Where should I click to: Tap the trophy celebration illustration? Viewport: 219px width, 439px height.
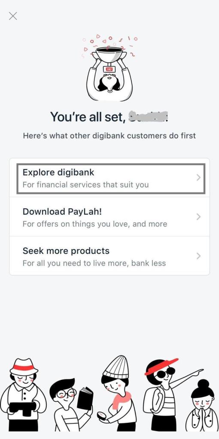click(x=109, y=68)
